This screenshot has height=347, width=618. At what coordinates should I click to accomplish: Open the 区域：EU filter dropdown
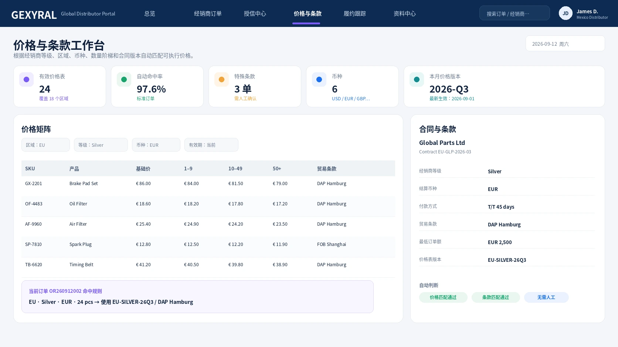45,145
